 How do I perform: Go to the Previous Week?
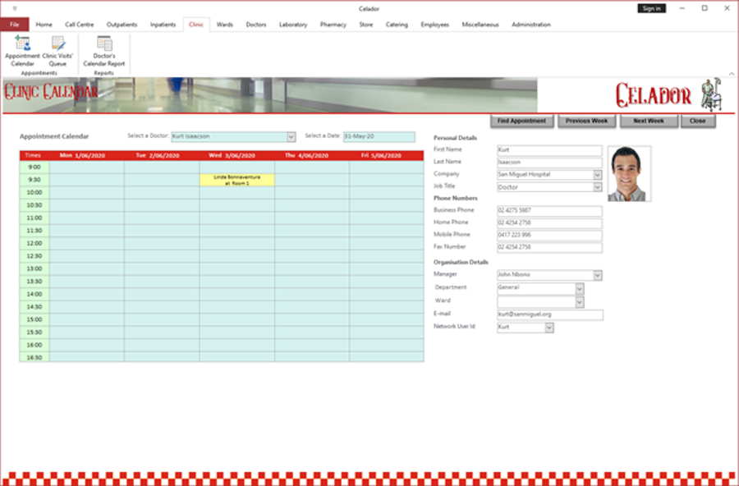pos(585,120)
